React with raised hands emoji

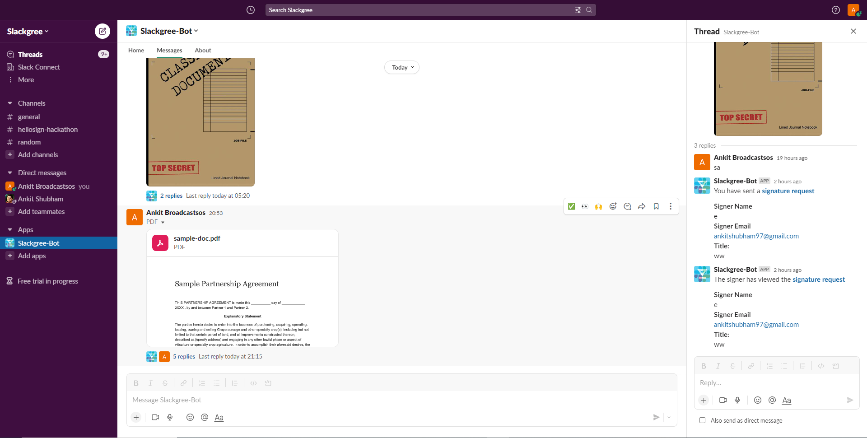(x=598, y=206)
